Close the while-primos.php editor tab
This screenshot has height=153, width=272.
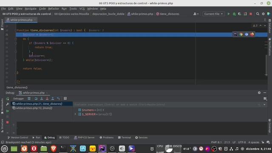tap(35, 20)
